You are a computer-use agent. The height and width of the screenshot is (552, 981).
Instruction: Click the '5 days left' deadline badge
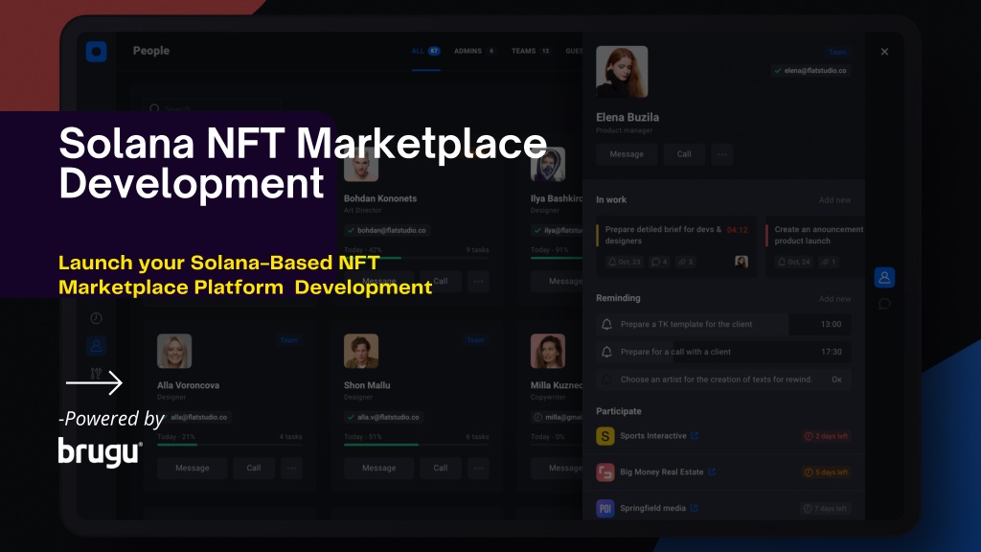point(826,472)
